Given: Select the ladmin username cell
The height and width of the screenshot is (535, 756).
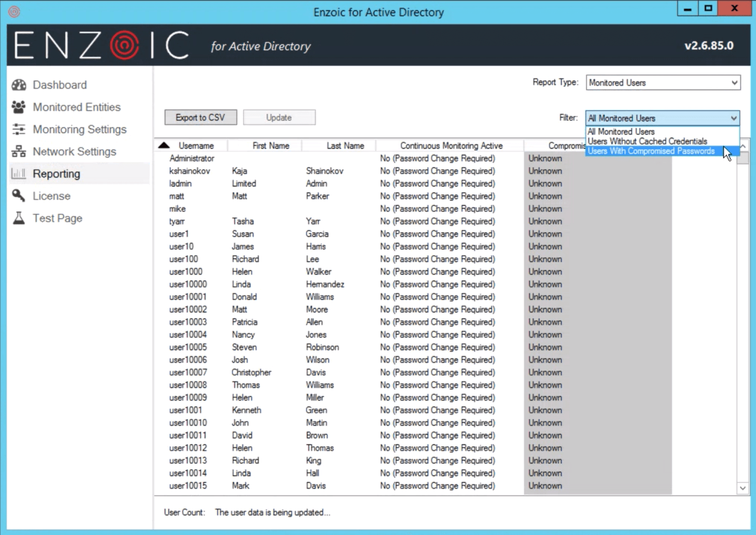Looking at the screenshot, I should (180, 184).
